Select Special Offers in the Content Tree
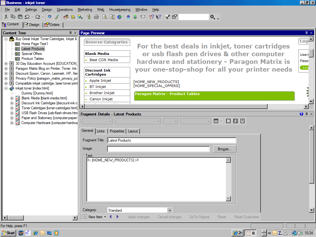316x237 pixels. point(32,54)
